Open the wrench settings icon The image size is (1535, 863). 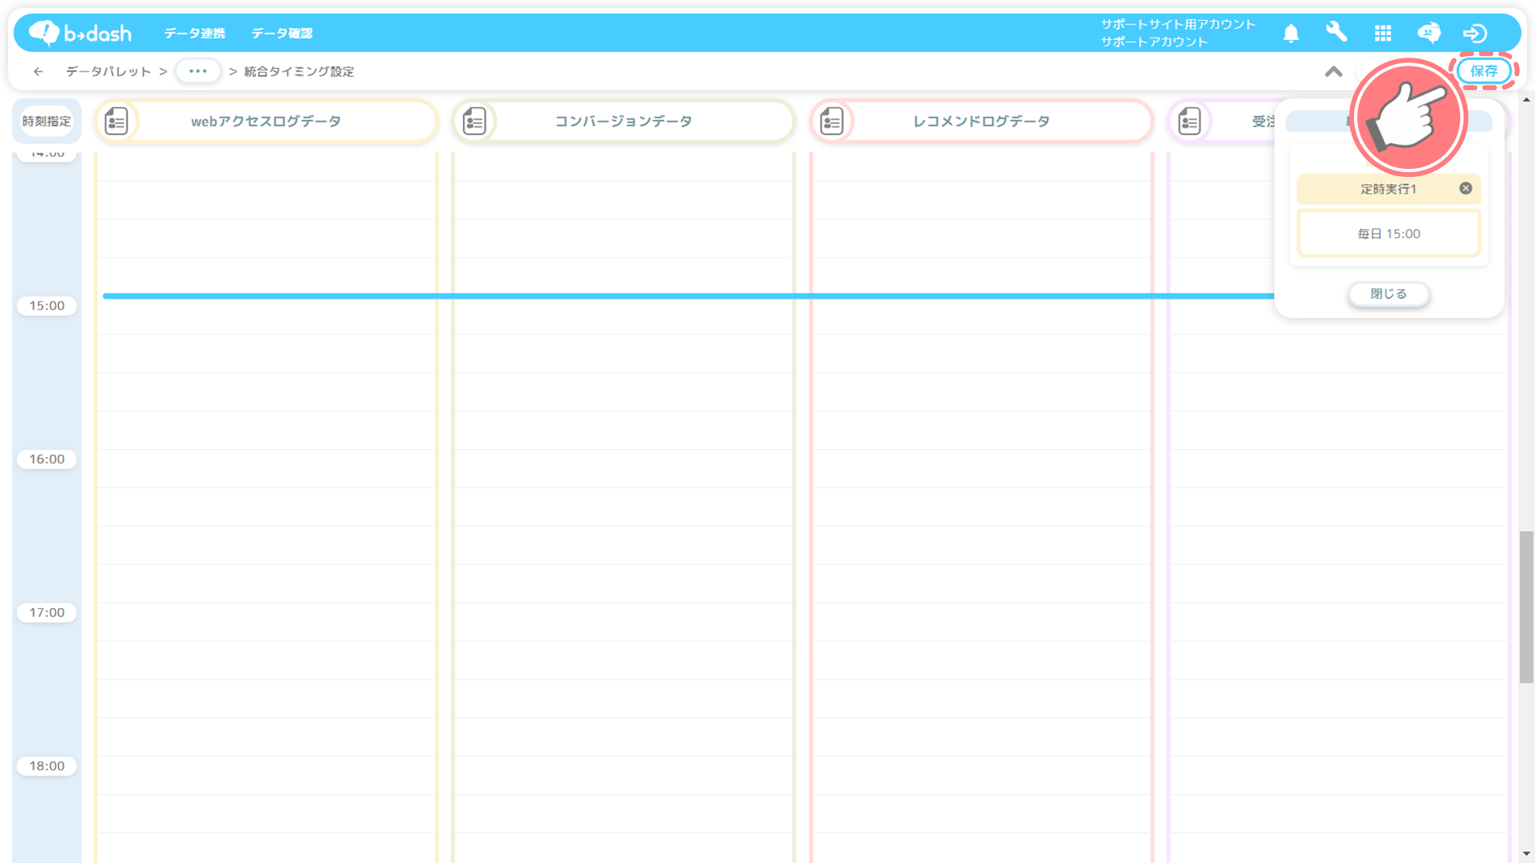[x=1336, y=32]
